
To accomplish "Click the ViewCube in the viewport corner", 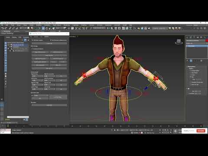I will [179, 42].
